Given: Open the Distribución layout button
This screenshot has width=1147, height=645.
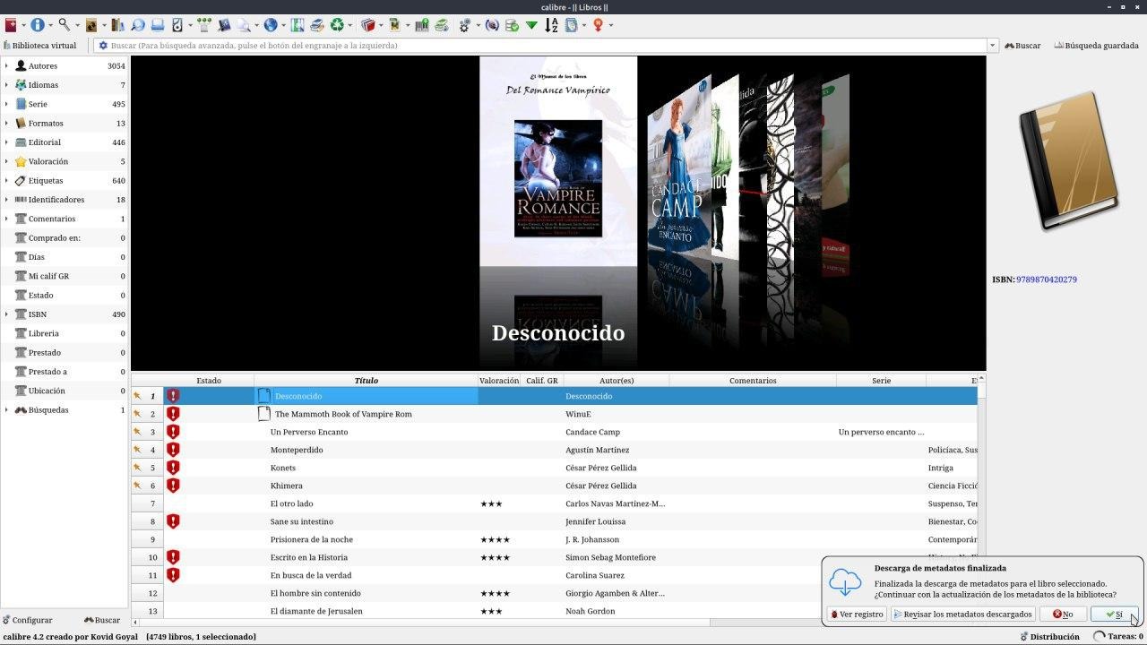Looking at the screenshot, I should point(1048,637).
